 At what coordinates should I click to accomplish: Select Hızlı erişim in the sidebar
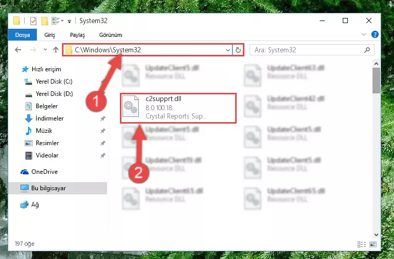pos(42,69)
